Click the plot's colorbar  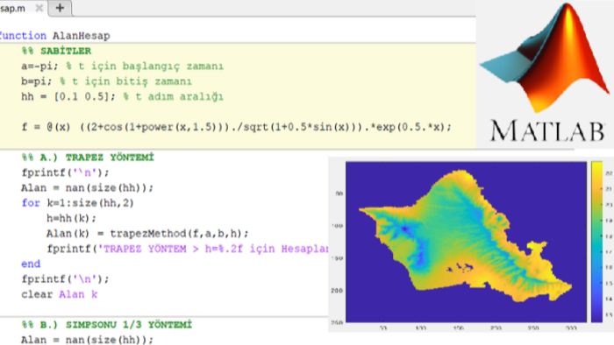click(x=596, y=242)
